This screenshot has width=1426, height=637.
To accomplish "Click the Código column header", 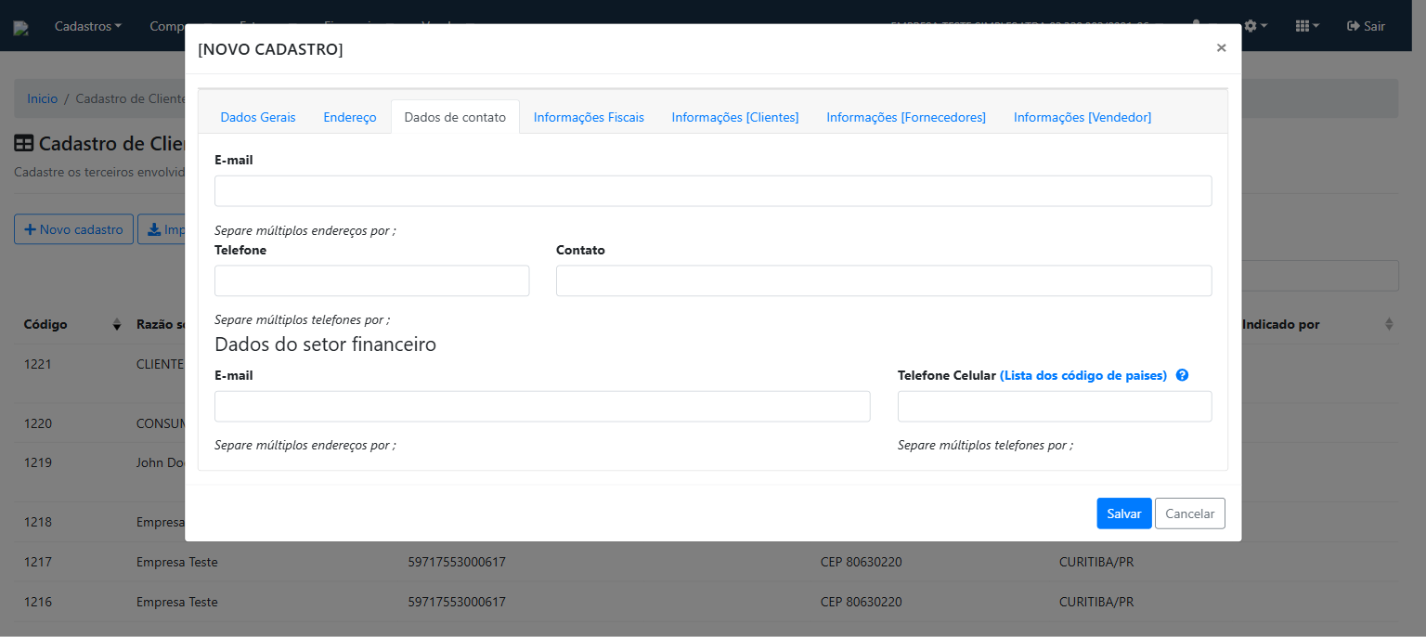I will (45, 324).
